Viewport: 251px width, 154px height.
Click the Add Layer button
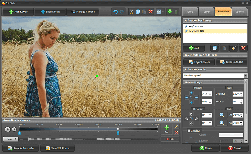coord(18,12)
